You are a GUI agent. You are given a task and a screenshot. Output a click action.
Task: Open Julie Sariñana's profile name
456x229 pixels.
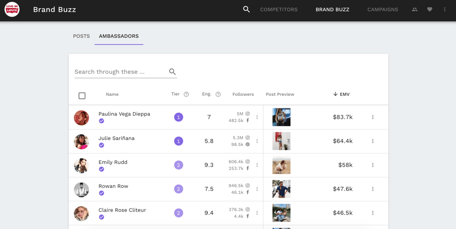click(x=116, y=138)
